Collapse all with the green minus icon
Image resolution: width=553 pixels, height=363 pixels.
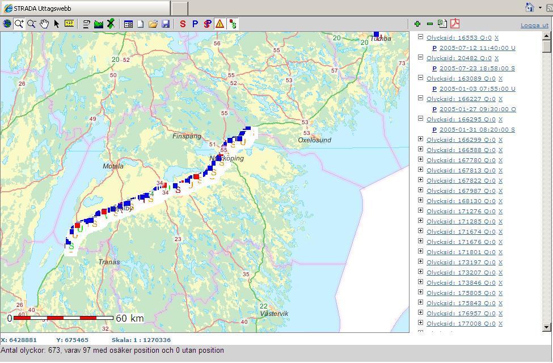[429, 24]
